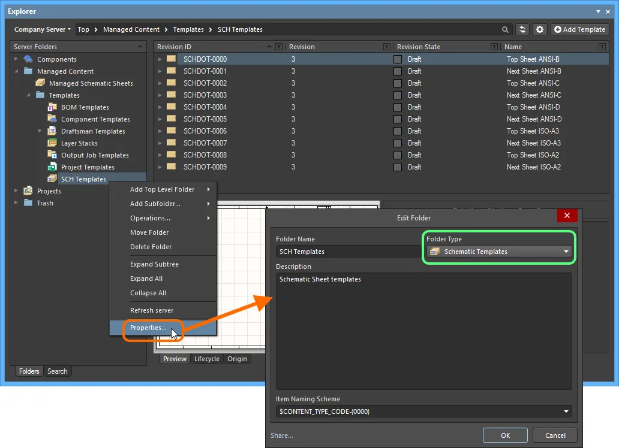Choose Operations... from context menu
Image resolution: width=619 pixels, height=448 pixels.
(x=163, y=218)
